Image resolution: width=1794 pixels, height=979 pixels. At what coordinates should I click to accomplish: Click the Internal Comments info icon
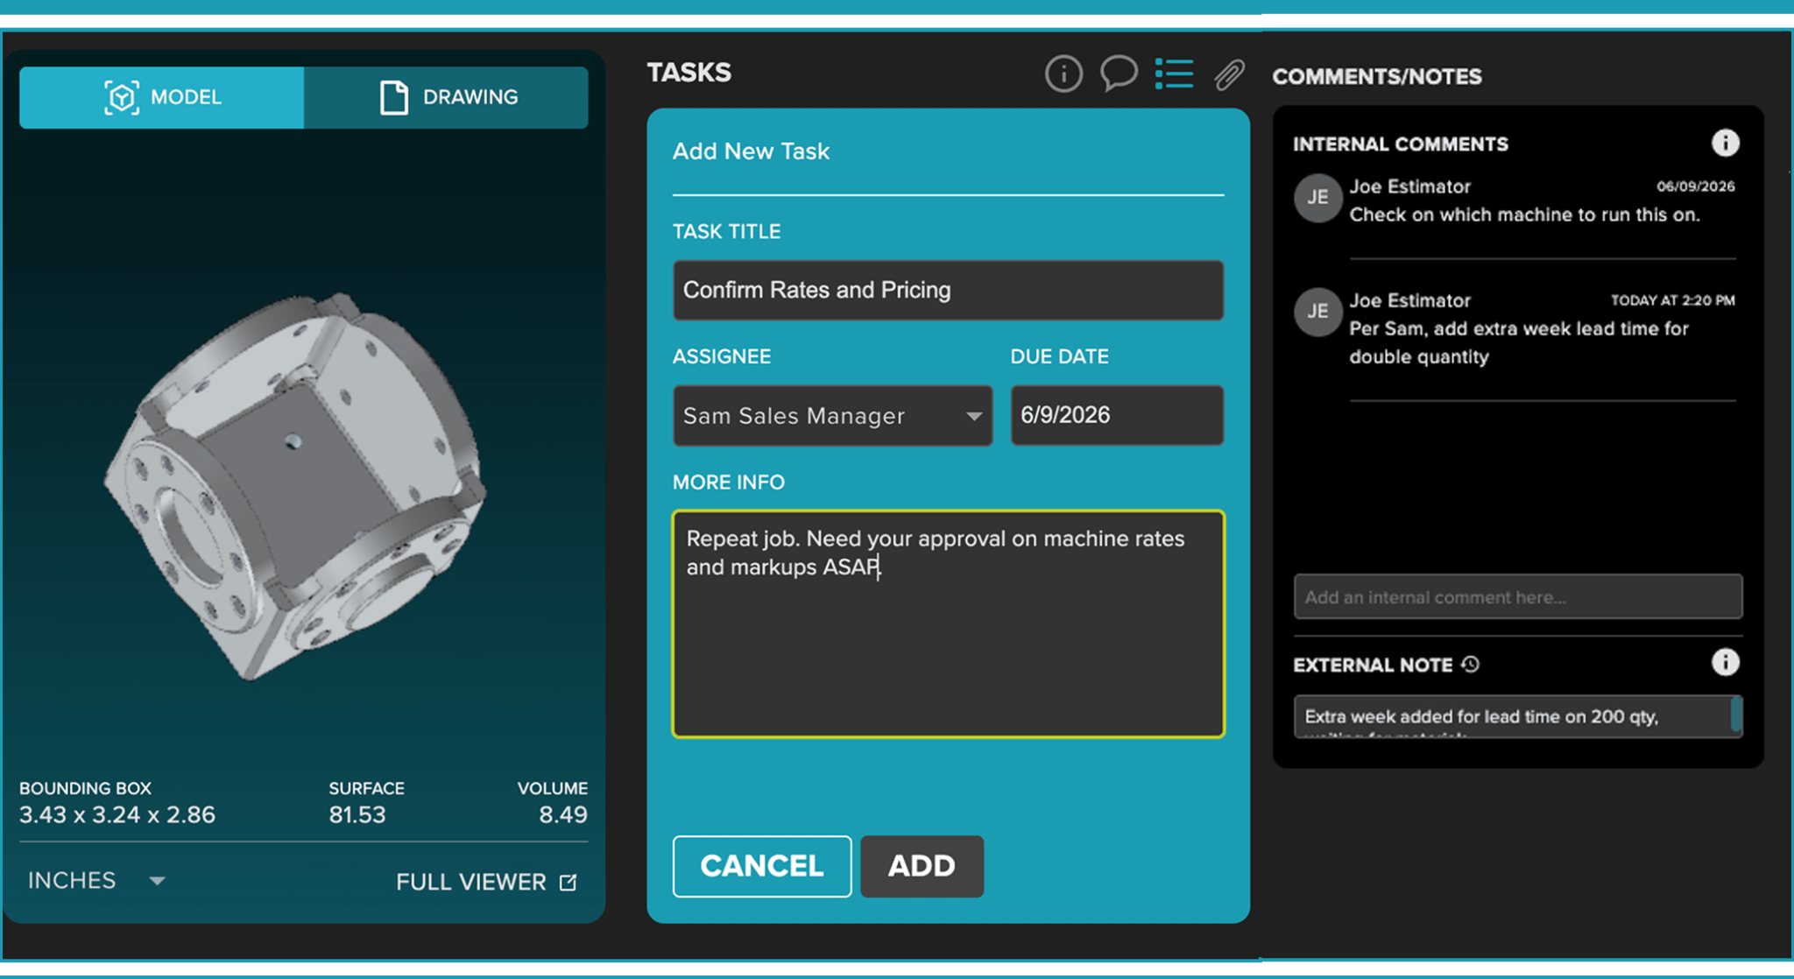pyautogui.click(x=1725, y=143)
